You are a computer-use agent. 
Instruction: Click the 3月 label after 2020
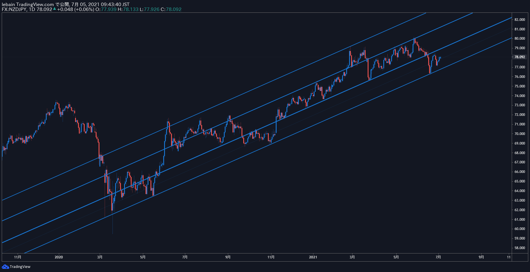click(x=100, y=257)
